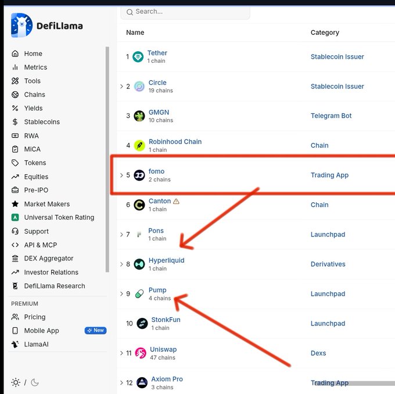Open the Derivatives category link
This screenshot has height=394, width=395.
pyautogui.click(x=328, y=264)
